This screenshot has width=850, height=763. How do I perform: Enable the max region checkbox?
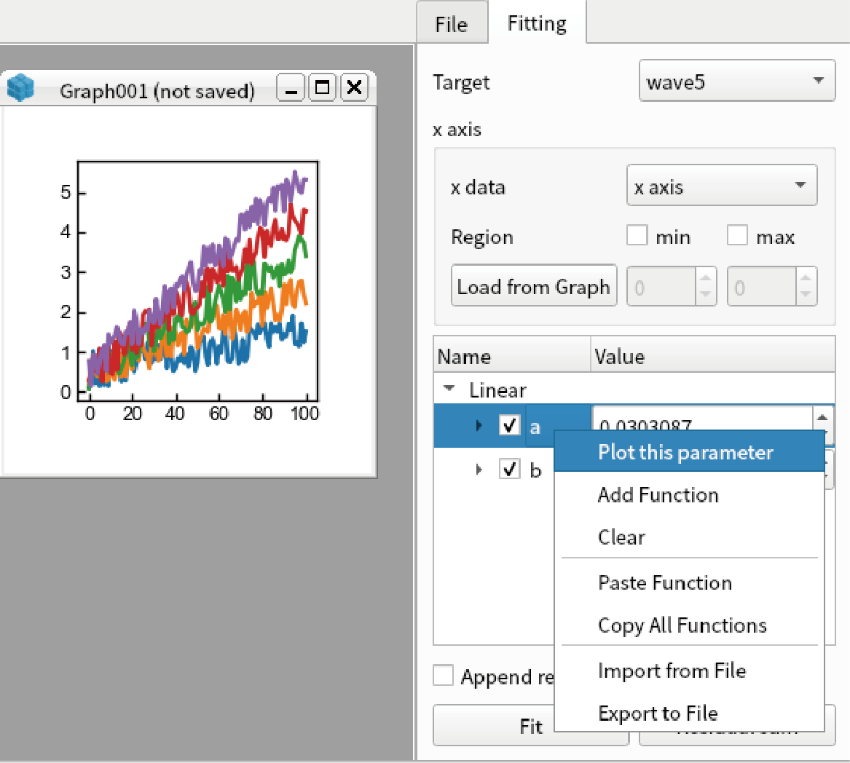(x=737, y=236)
